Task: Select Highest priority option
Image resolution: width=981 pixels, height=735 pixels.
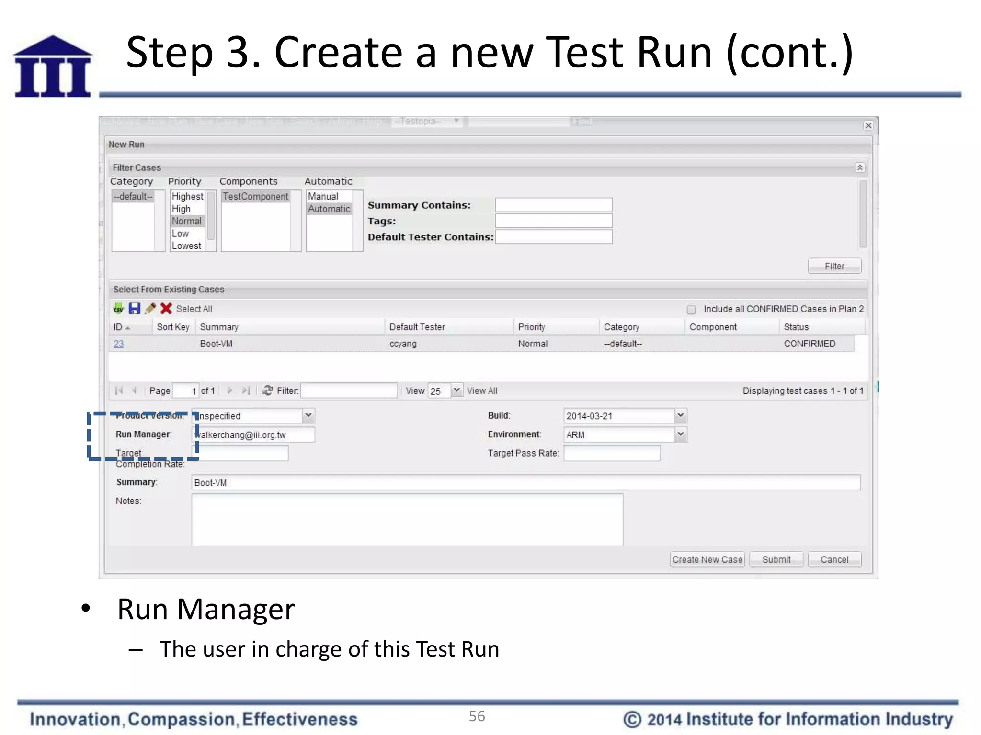Action: 188,197
